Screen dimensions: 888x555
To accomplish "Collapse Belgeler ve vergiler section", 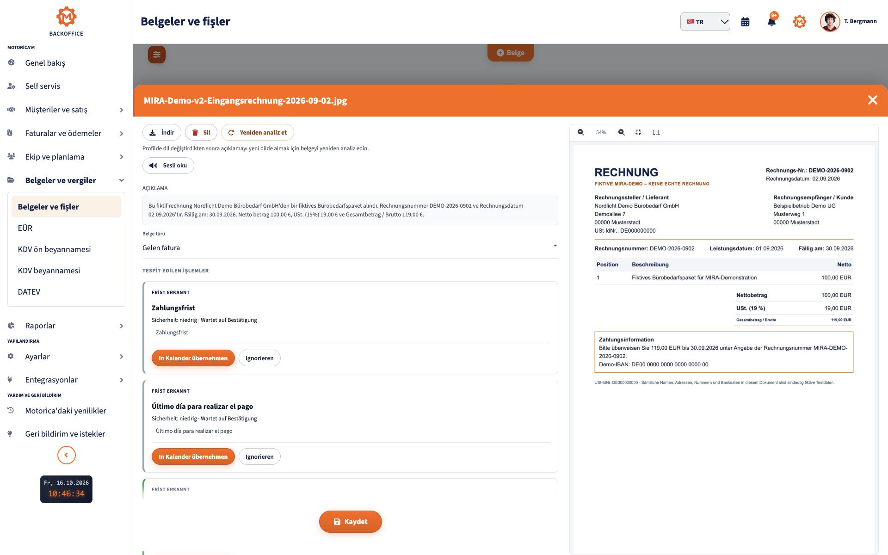I will (x=66, y=180).
